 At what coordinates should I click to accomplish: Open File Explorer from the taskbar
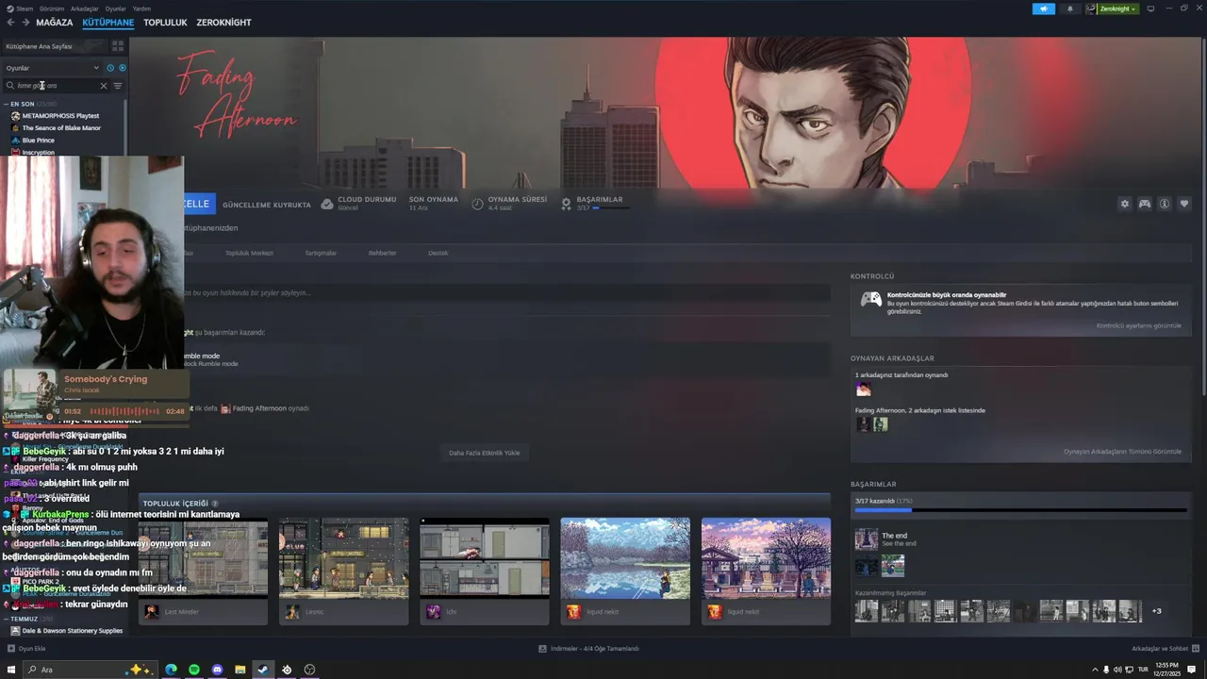pyautogui.click(x=240, y=670)
